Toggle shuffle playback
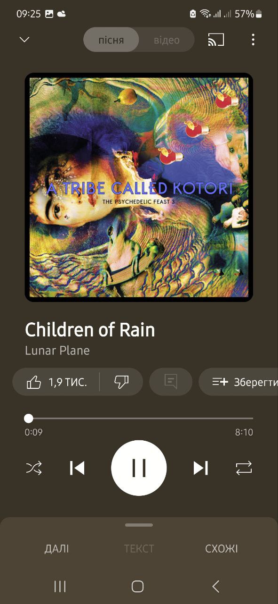The height and width of the screenshot is (604, 278). click(34, 468)
